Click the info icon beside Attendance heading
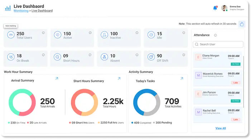This screenshot has width=251, height=139. 216,35
